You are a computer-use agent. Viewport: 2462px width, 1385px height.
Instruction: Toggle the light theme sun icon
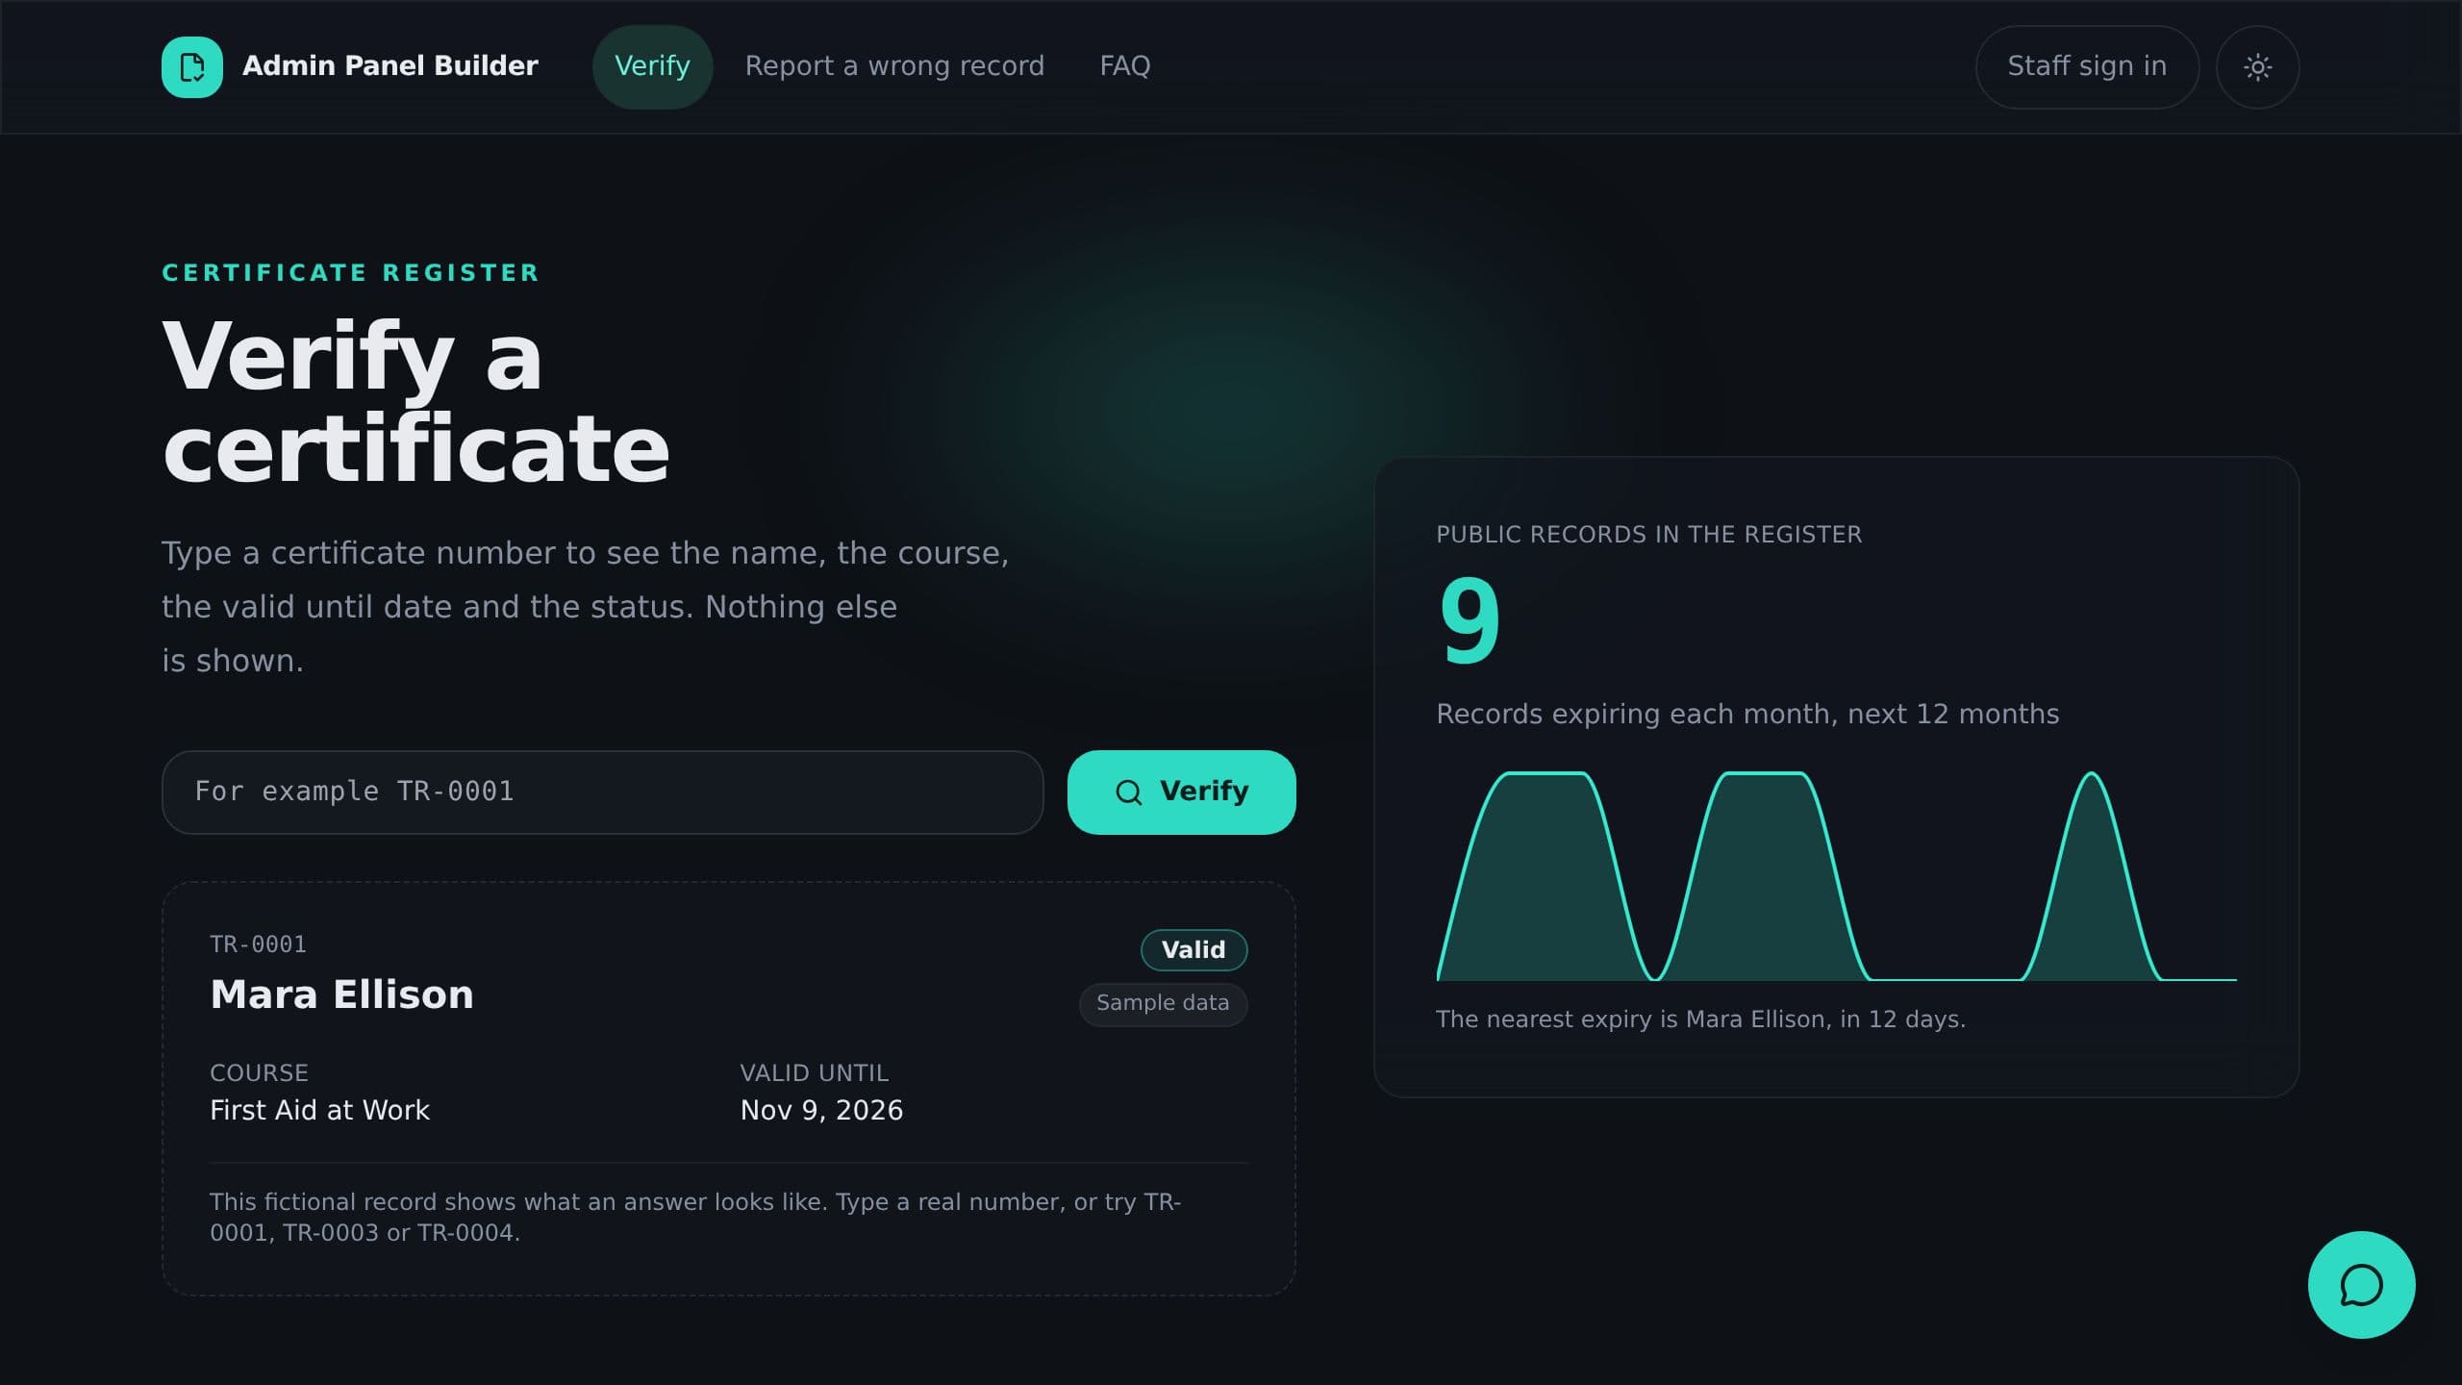tap(2257, 67)
